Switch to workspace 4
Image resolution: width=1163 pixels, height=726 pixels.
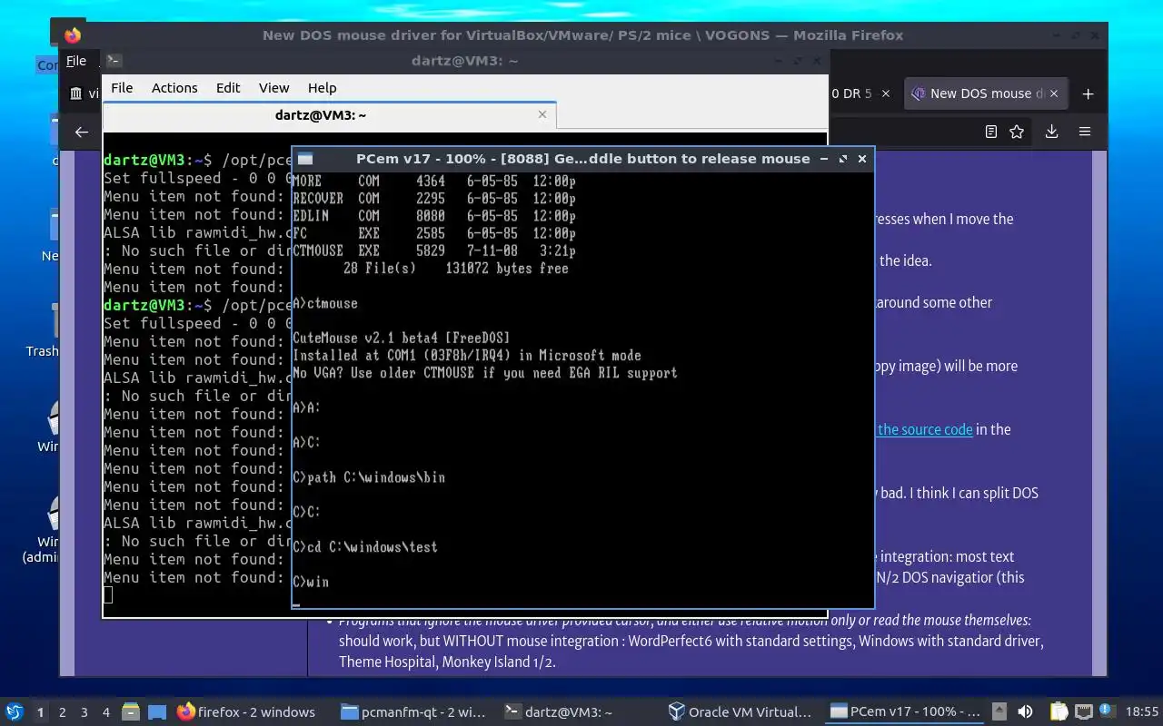(106, 712)
